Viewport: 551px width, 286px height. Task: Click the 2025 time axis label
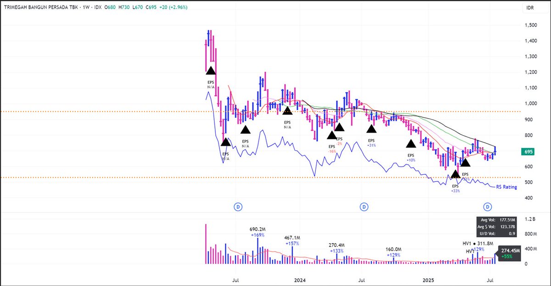(428, 280)
